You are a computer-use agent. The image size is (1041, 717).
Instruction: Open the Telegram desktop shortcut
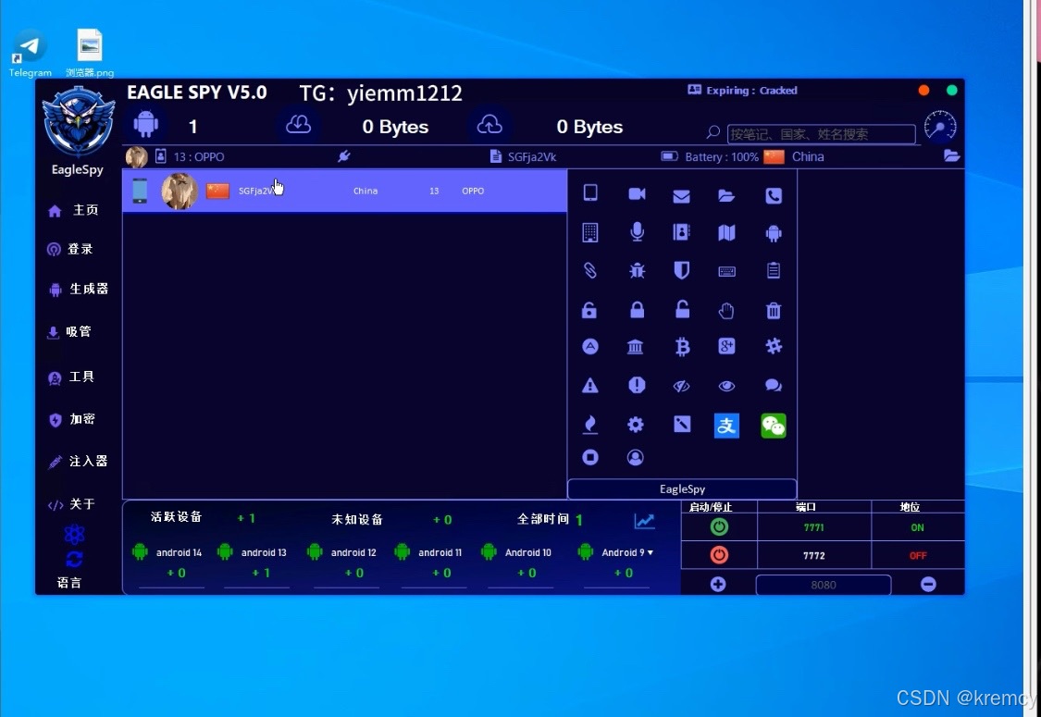[30, 53]
